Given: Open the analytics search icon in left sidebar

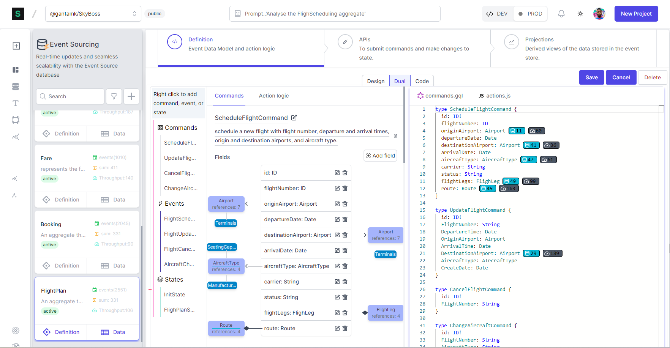Looking at the screenshot, I should click(16, 137).
